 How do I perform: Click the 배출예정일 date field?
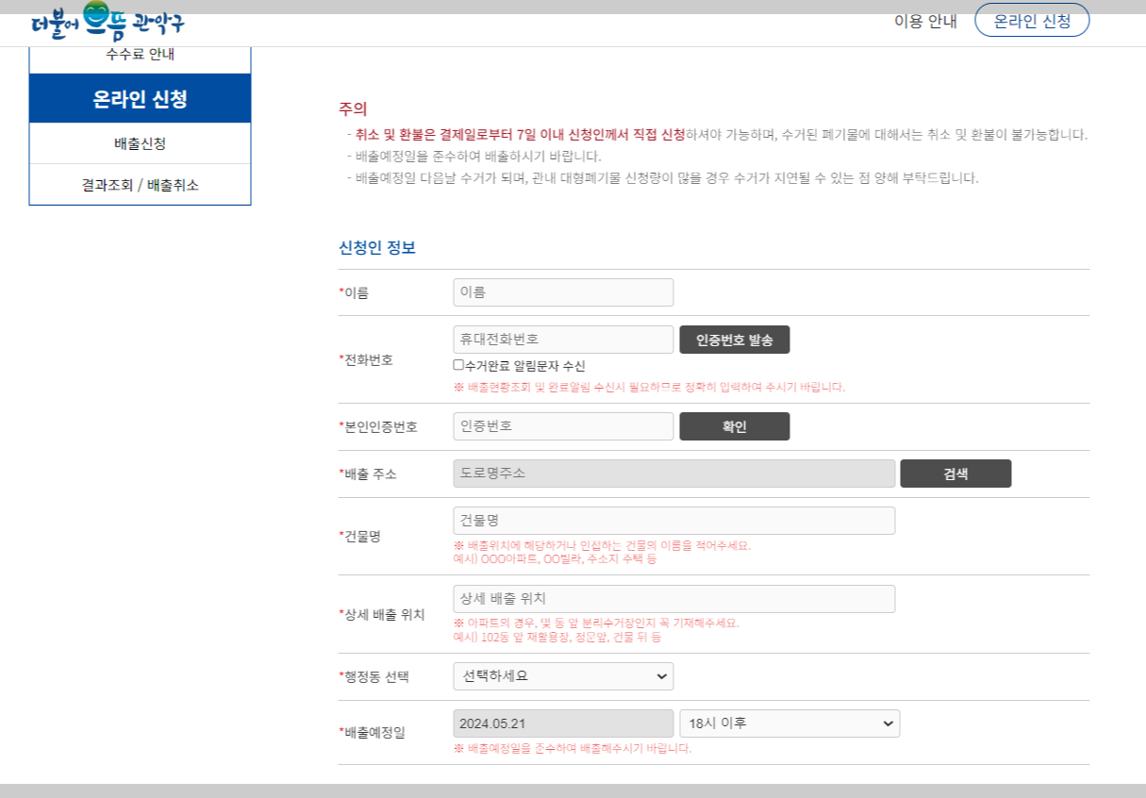pos(563,723)
